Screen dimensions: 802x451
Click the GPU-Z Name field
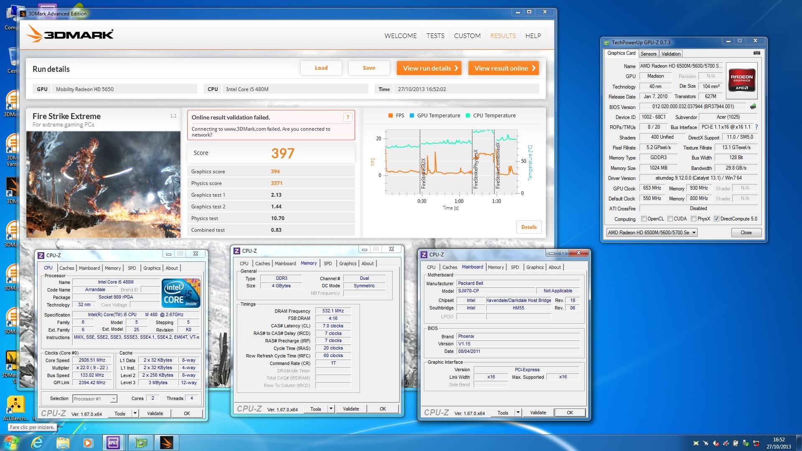click(x=680, y=66)
